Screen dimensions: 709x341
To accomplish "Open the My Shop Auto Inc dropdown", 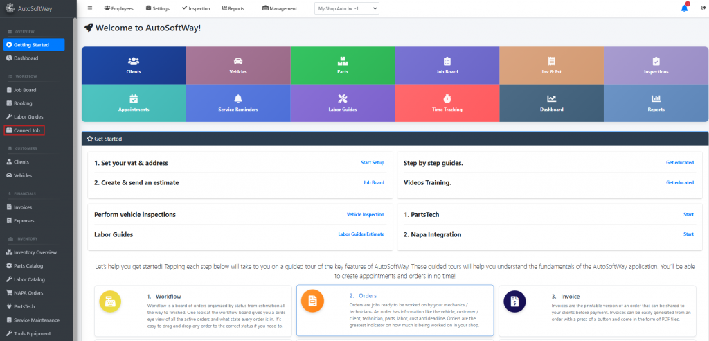I will 347,8.
